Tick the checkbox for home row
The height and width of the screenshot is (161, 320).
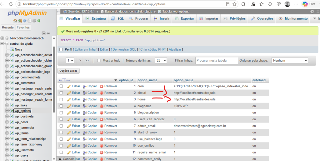[x=61, y=99]
